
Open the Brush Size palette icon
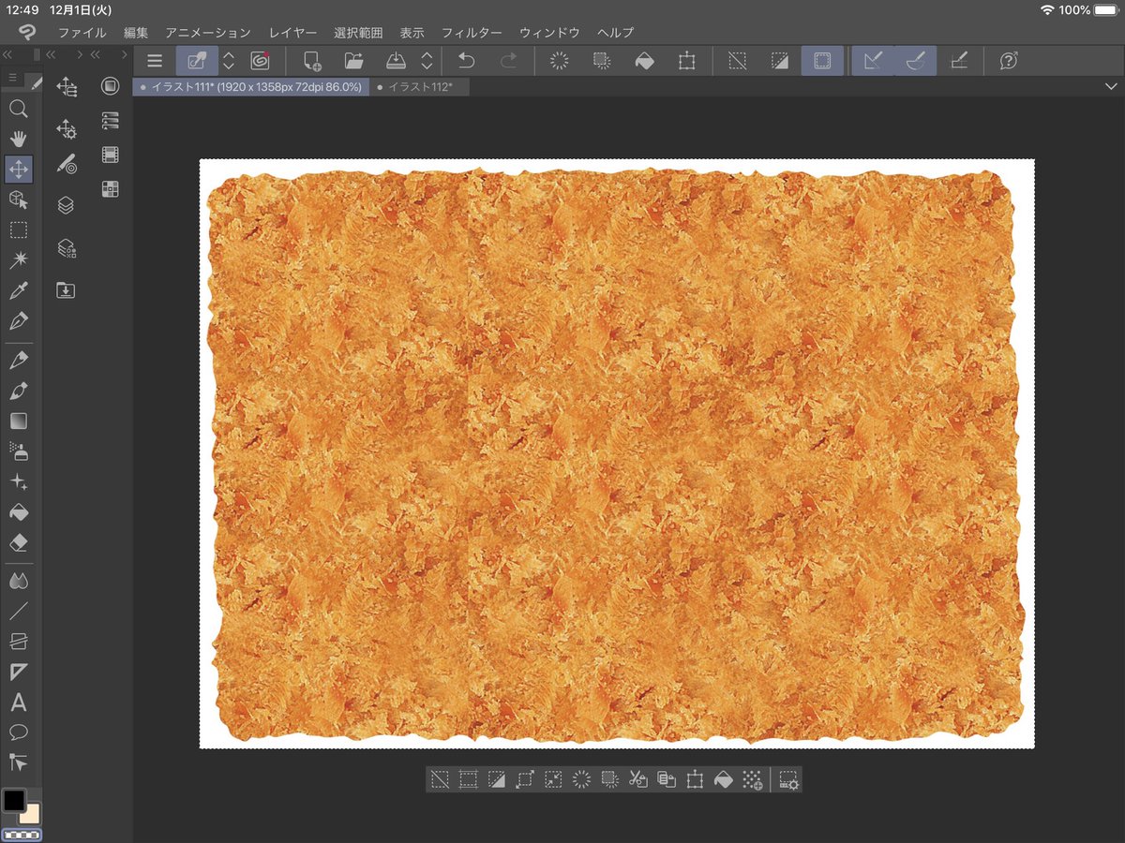[66, 163]
